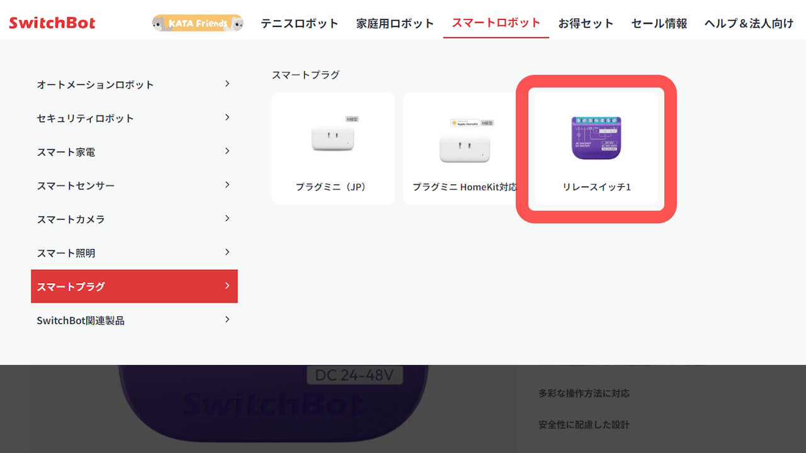Image resolution: width=806 pixels, height=453 pixels.
Task: Expand chevron beside スマート照明
Action: click(227, 252)
